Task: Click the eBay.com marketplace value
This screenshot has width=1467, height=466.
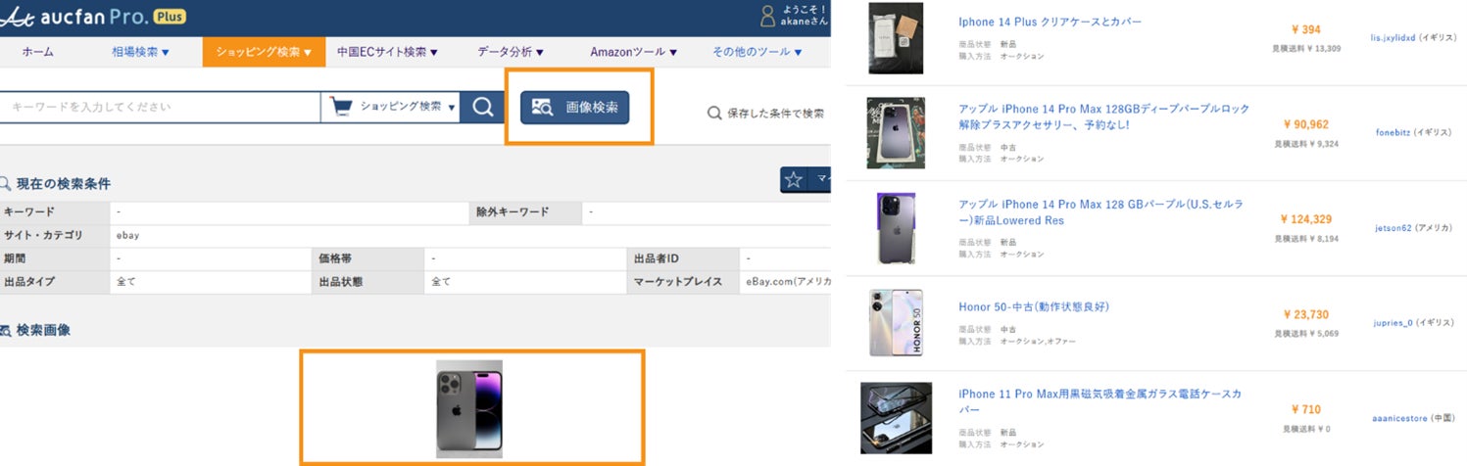Action: pos(789,281)
